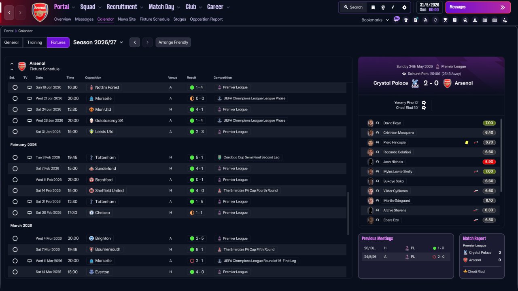Click the purple Messages continue button
The height and width of the screenshot is (291, 518).
[478, 7]
